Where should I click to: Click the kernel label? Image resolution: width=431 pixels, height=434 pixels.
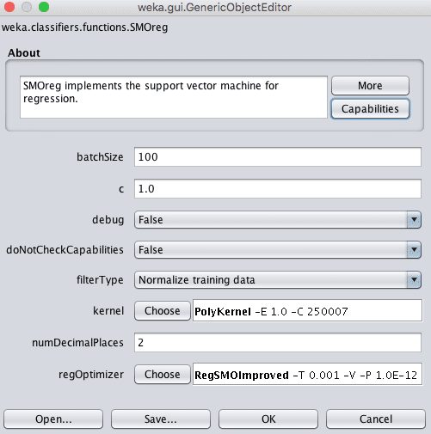point(108,311)
